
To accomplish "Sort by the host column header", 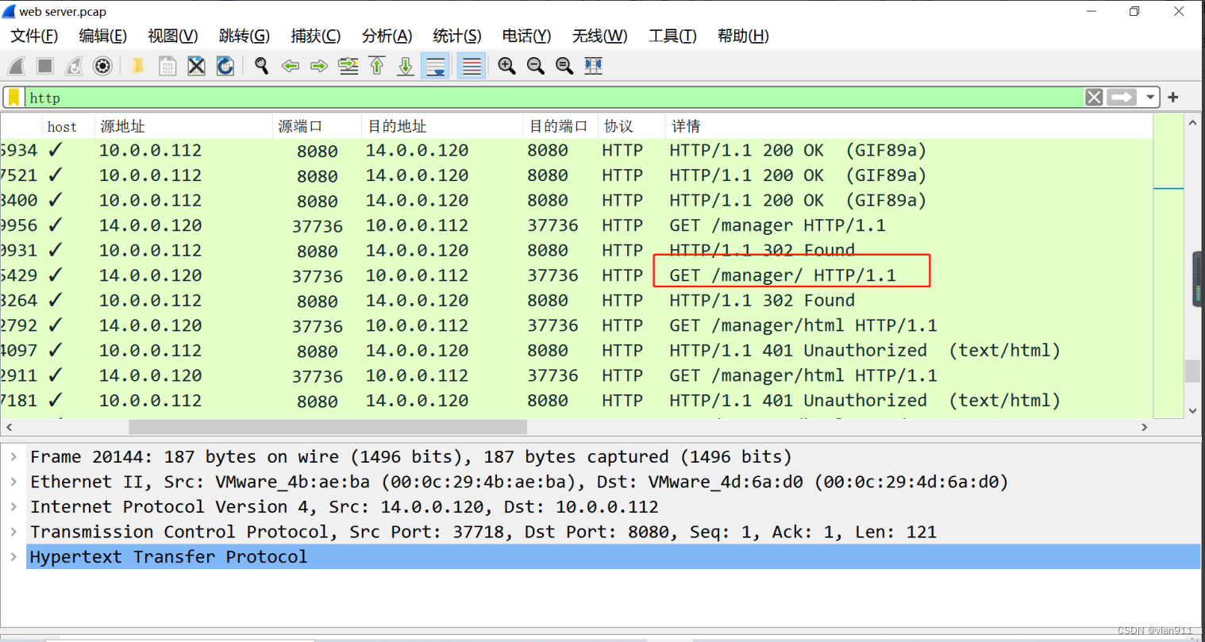I will pyautogui.click(x=68, y=126).
